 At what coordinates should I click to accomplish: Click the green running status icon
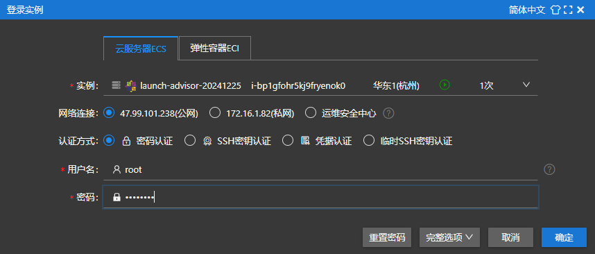(445, 85)
